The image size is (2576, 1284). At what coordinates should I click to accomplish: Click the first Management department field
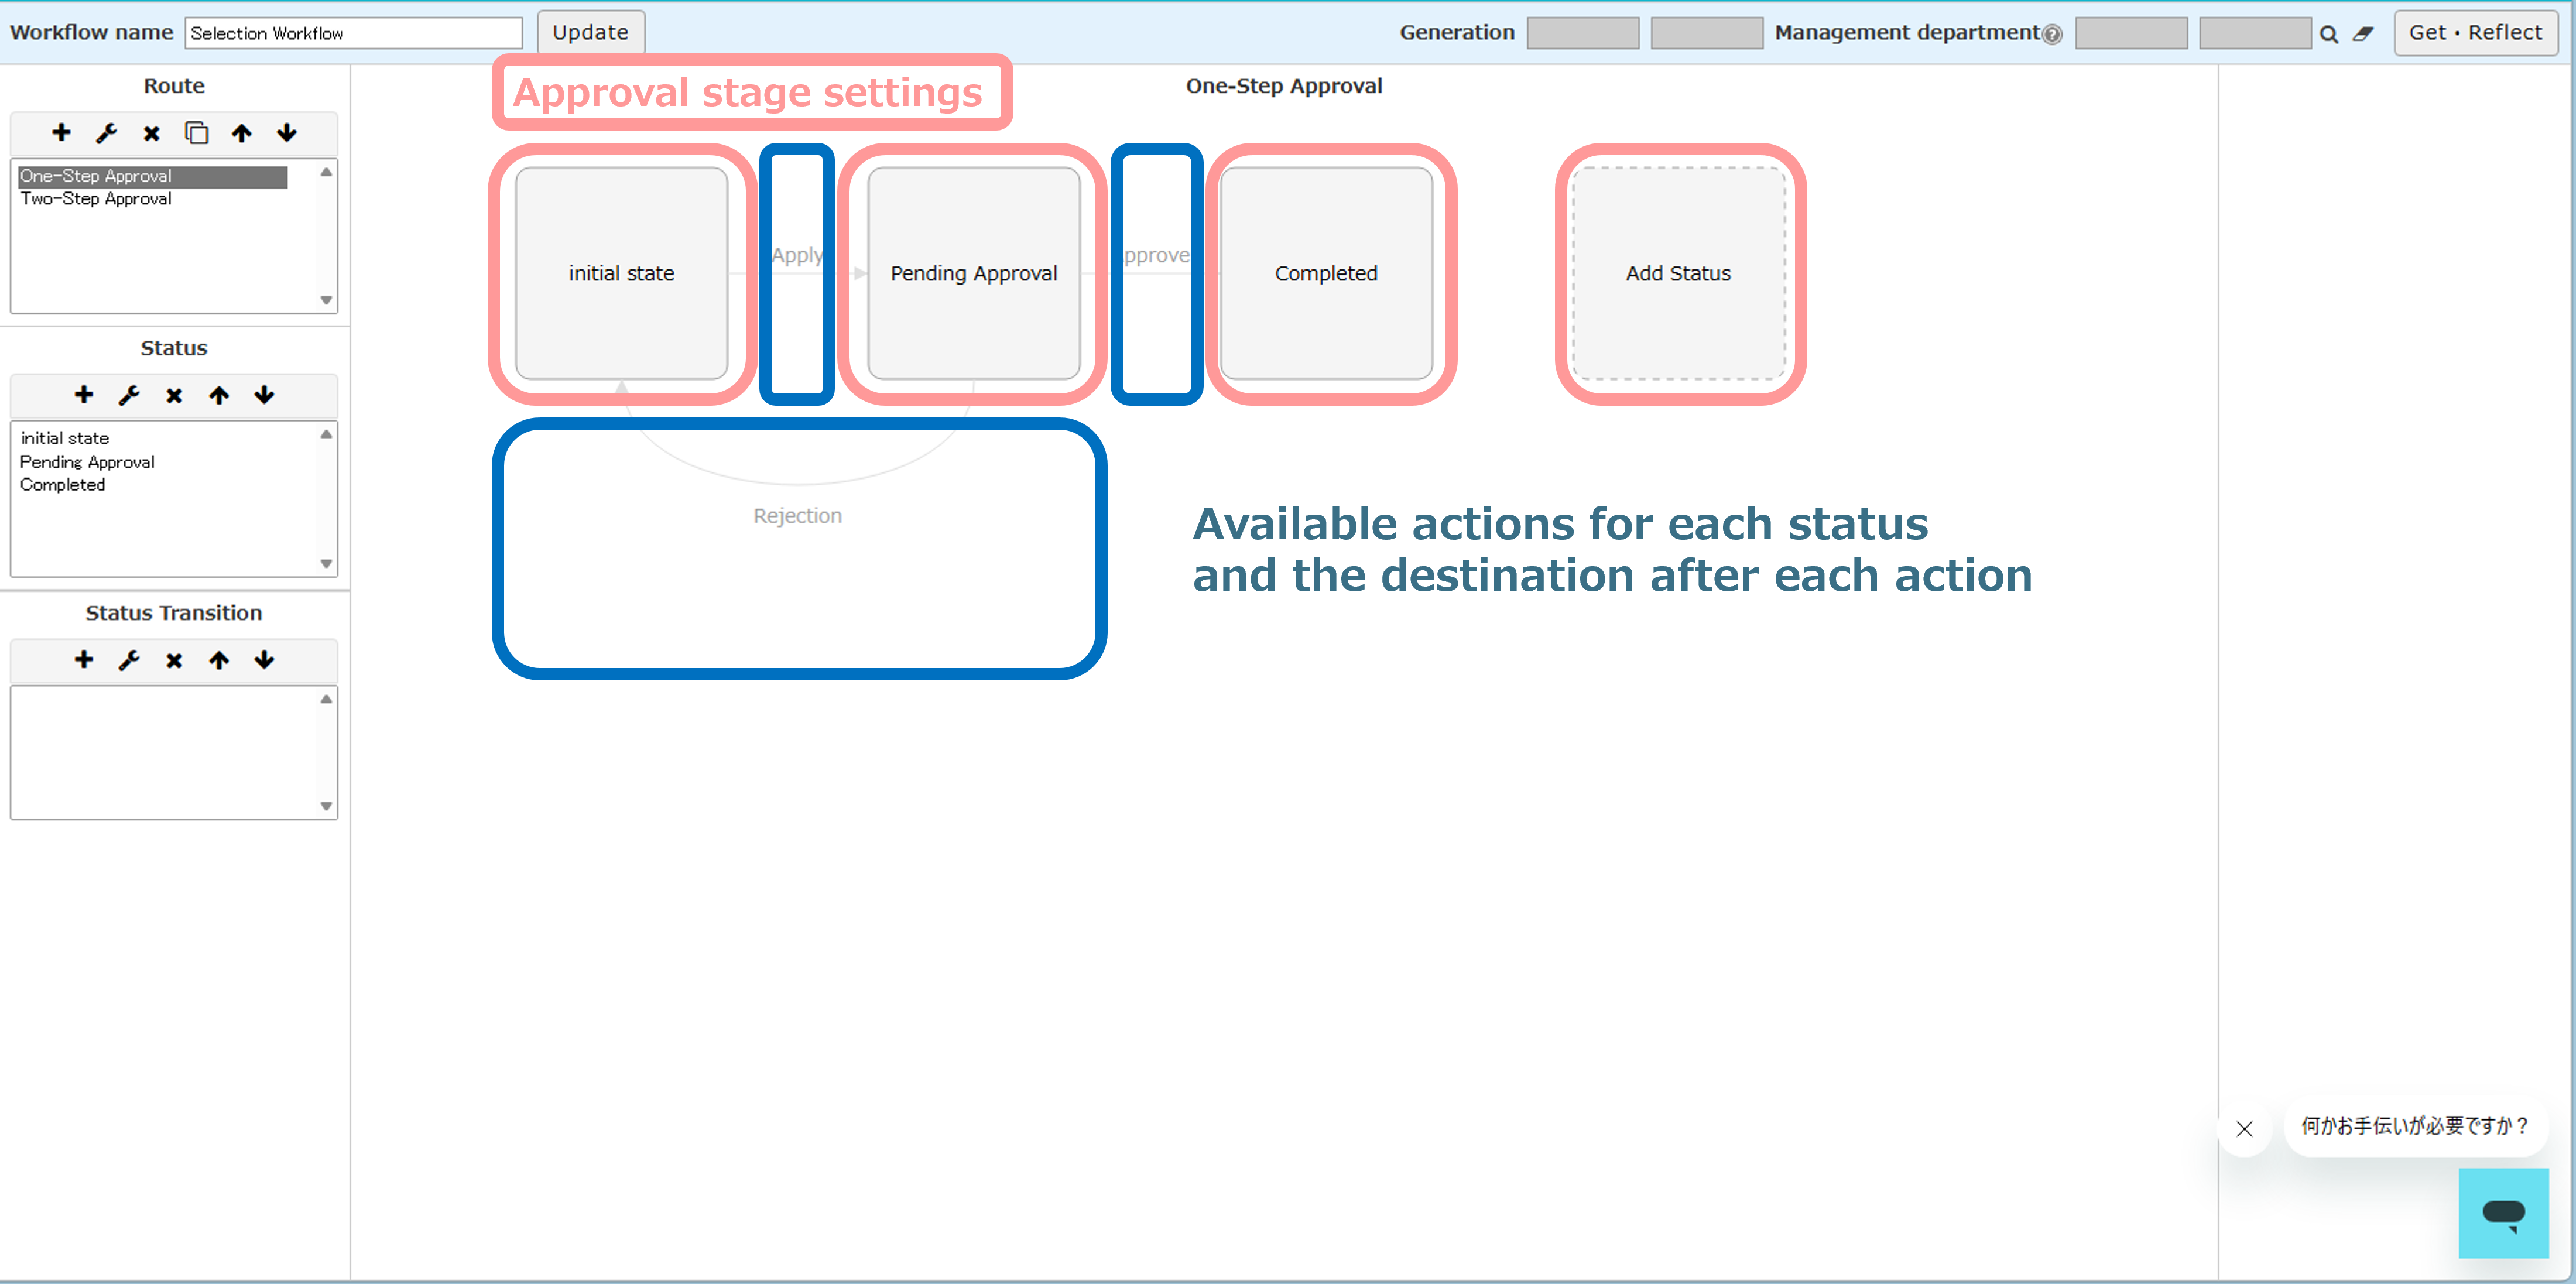pyautogui.click(x=2131, y=33)
